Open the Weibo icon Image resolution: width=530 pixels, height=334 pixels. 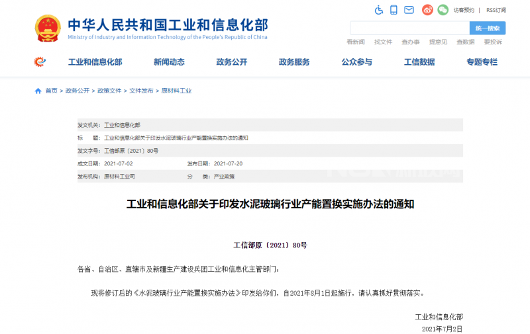tap(427, 10)
